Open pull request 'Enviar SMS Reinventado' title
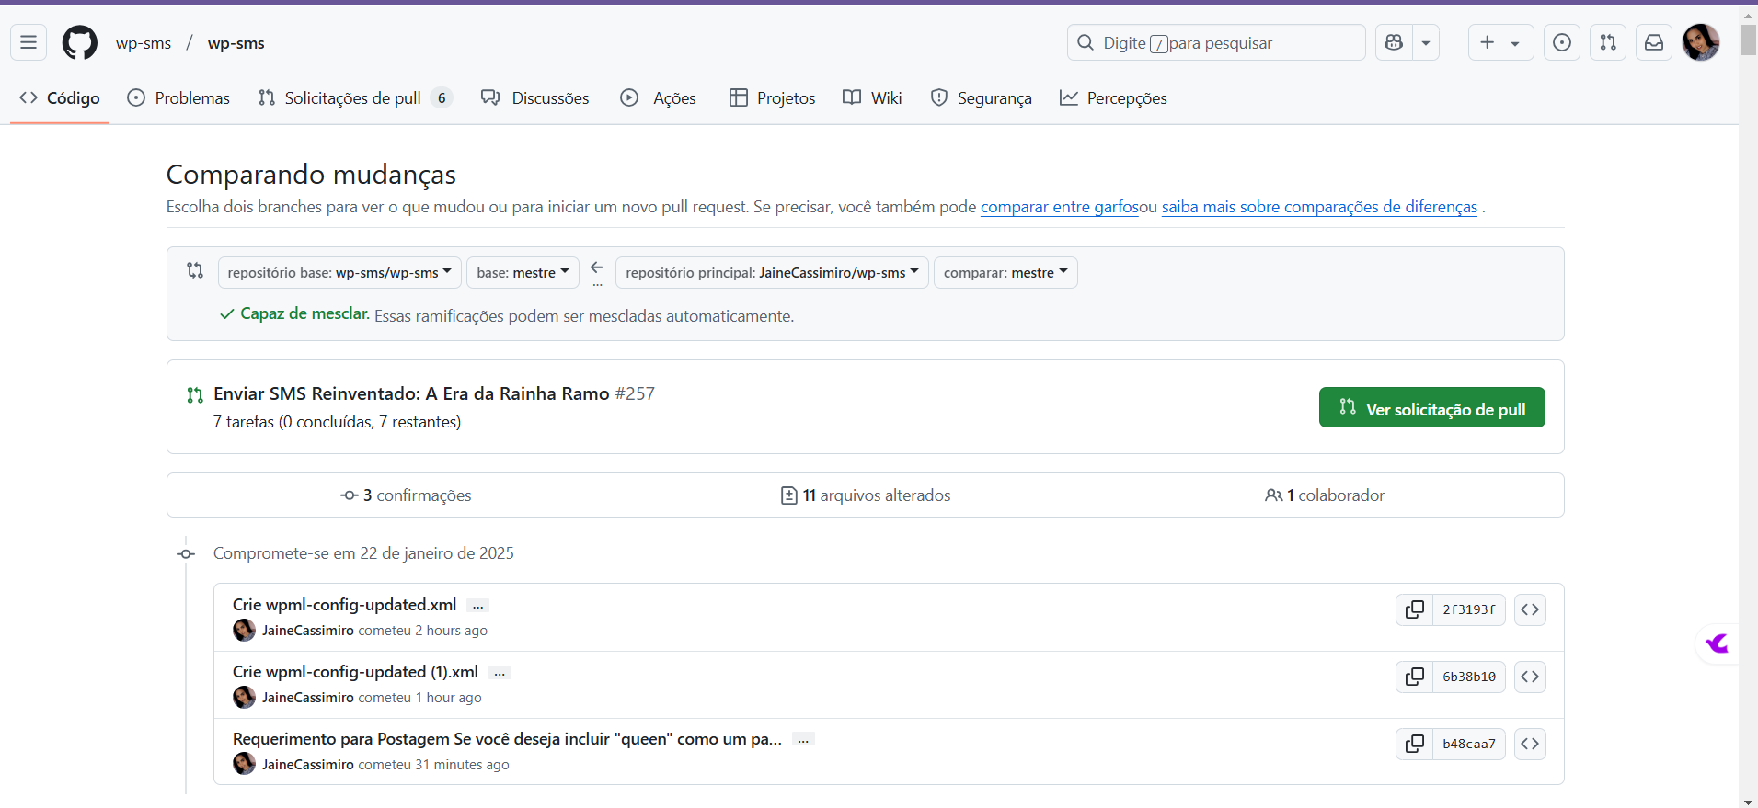 click(411, 393)
